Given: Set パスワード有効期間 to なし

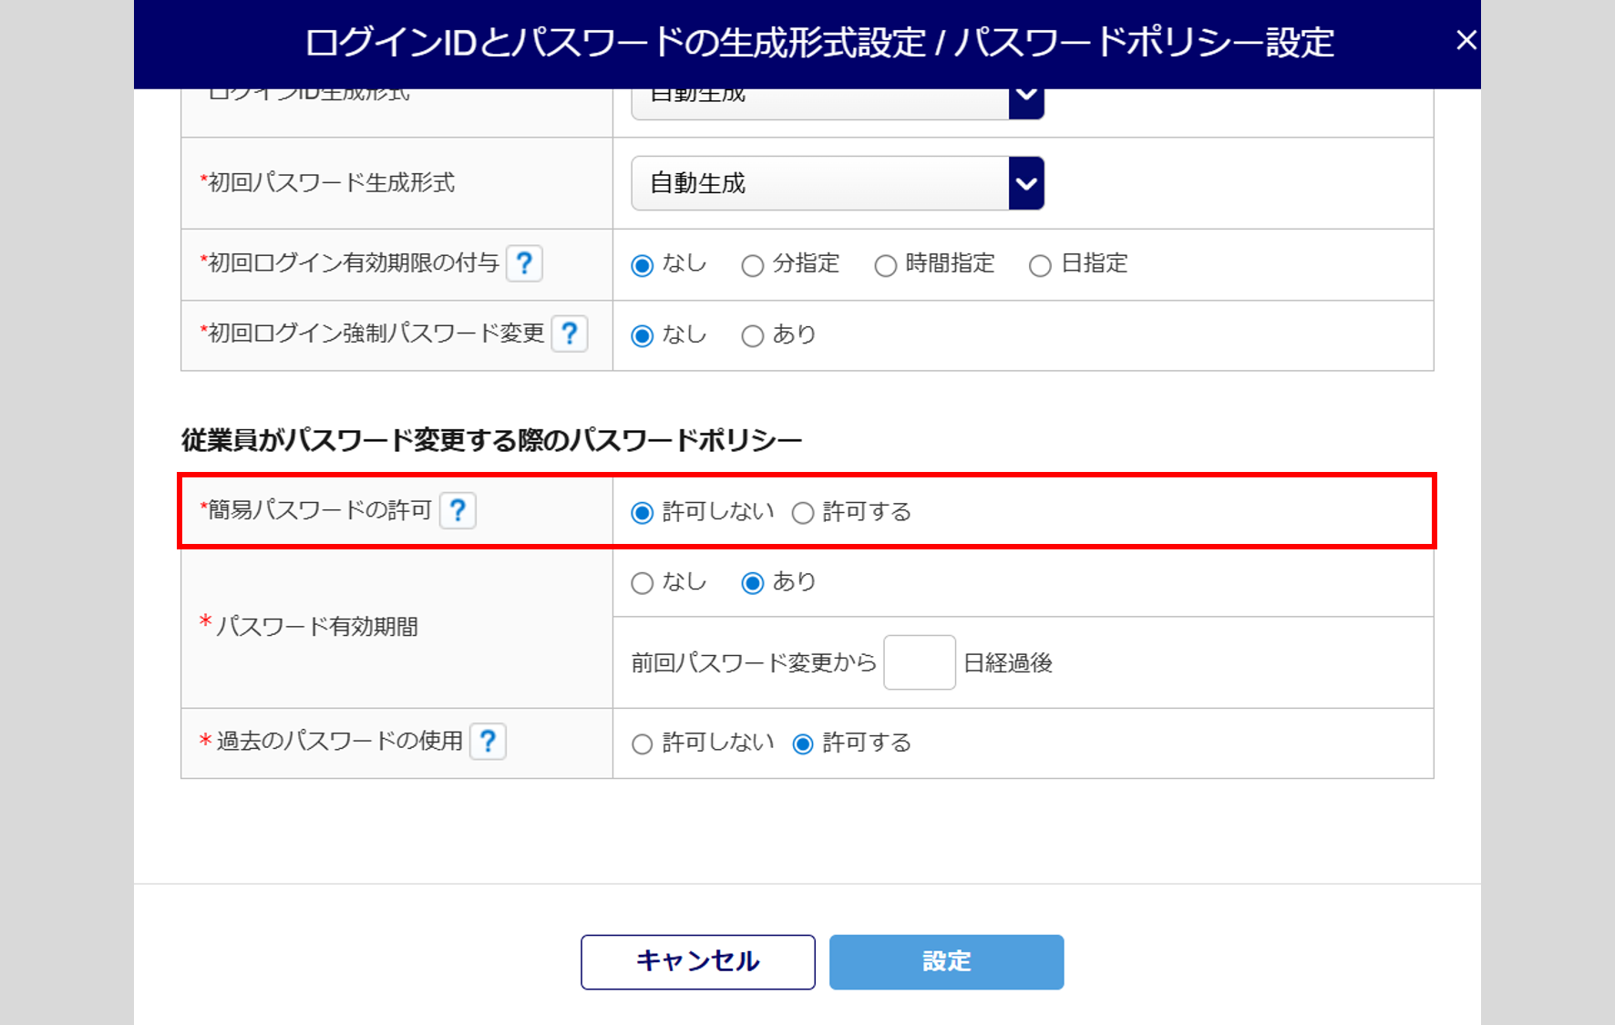Looking at the screenshot, I should tap(643, 583).
